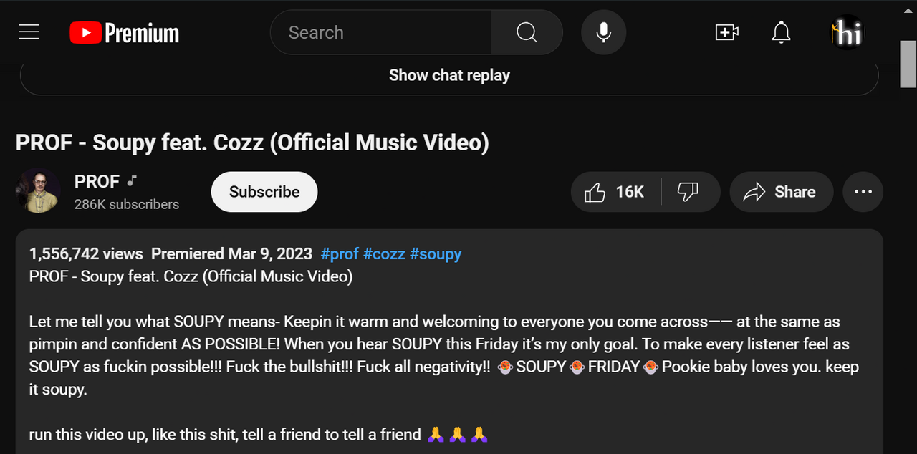Start voice search with microphone
Screen dimensions: 917x454
pyautogui.click(x=603, y=32)
